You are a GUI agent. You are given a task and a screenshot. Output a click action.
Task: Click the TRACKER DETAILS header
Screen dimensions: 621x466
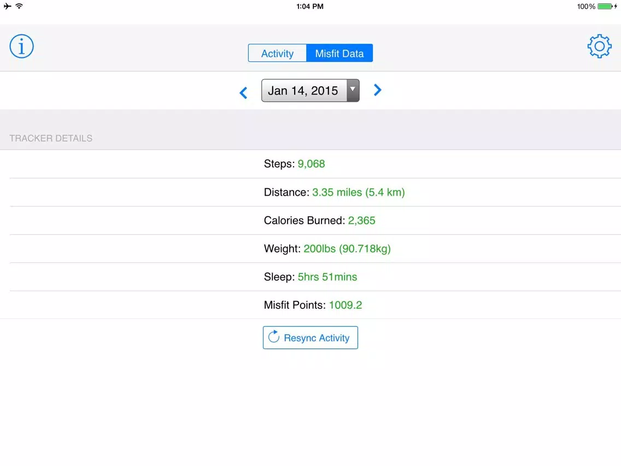click(51, 138)
